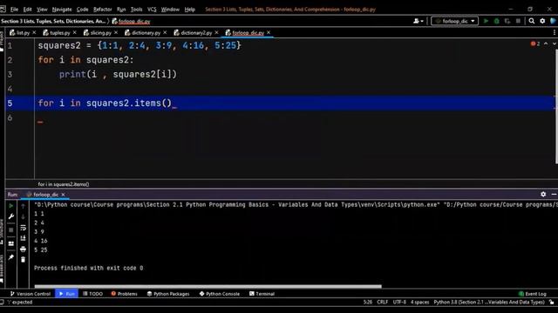The height and width of the screenshot is (313, 558).
Task: Pin the Run tab with the pin icon
Action: click(x=11, y=257)
